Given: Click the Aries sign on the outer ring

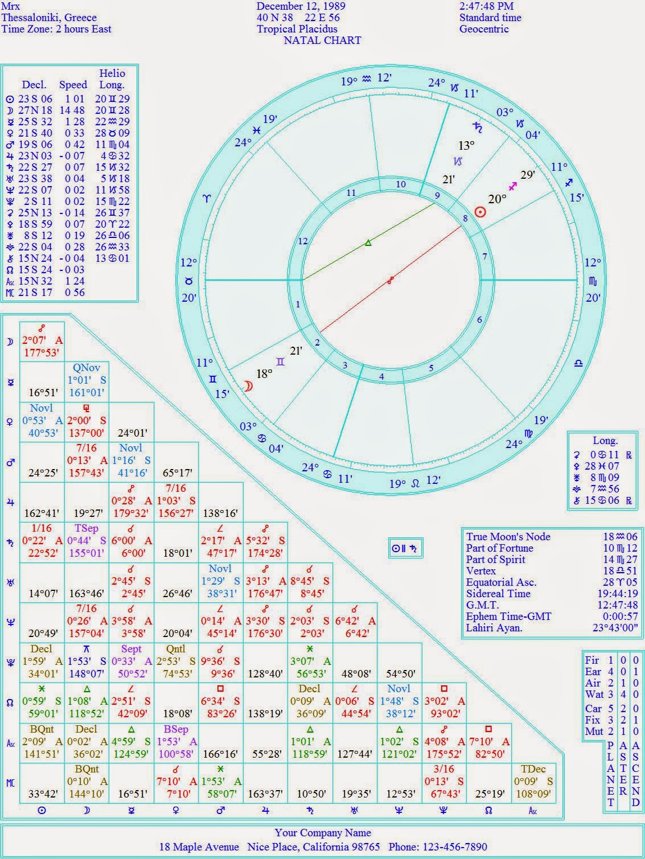Looking at the screenshot, I should [206, 199].
